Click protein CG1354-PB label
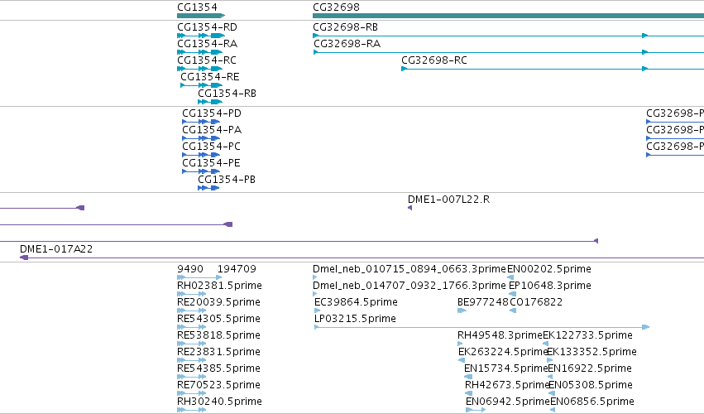704x414 pixels. coord(227,180)
